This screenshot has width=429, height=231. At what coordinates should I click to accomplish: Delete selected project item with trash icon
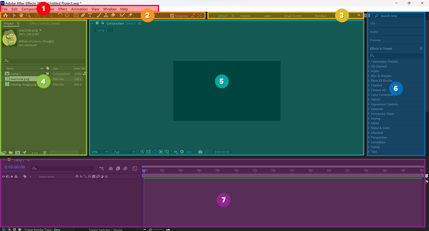(x=45, y=153)
